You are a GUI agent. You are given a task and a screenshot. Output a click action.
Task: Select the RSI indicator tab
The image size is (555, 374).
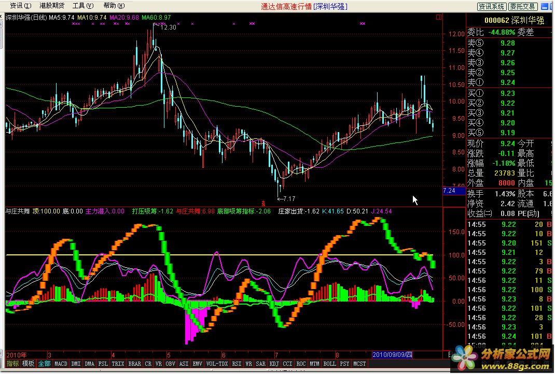pyautogui.click(x=237, y=364)
